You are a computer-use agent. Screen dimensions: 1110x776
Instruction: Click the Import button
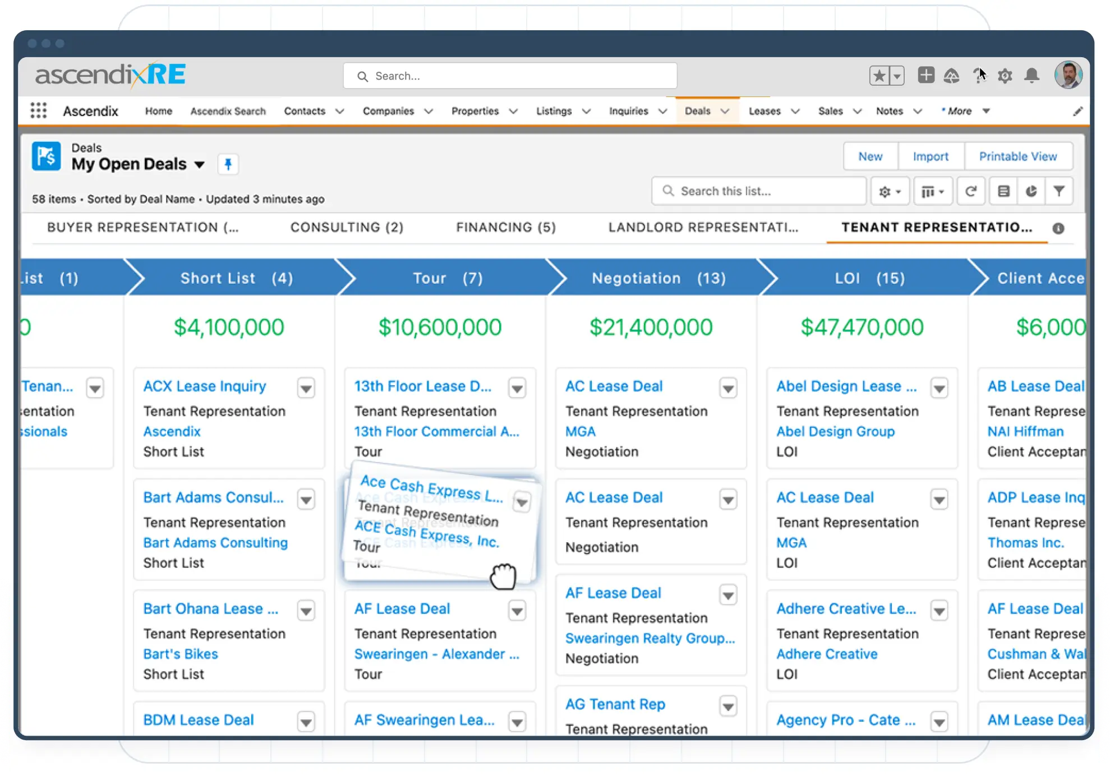pos(931,156)
